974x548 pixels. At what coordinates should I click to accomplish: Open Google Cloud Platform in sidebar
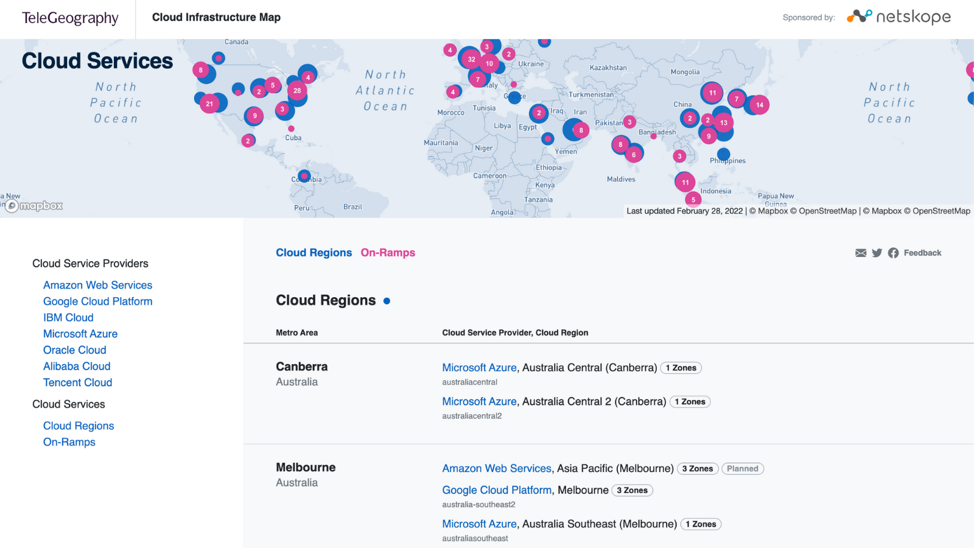97,301
